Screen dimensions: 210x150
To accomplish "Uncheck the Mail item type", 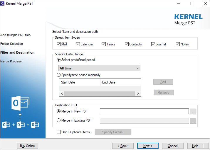I will click(58, 44).
